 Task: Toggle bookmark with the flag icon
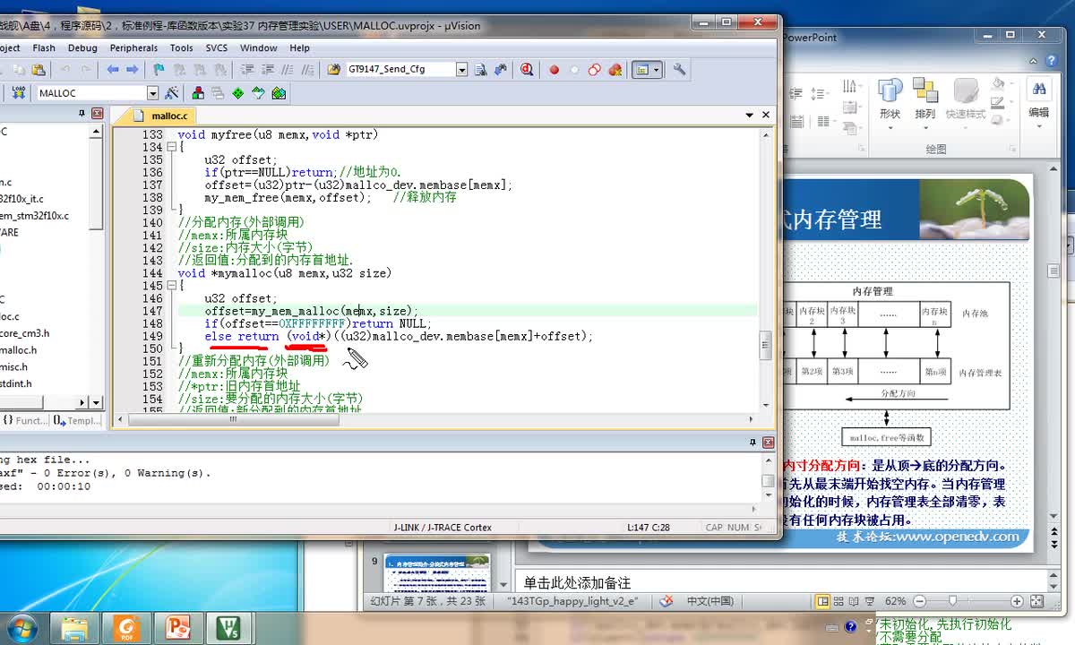pyautogui.click(x=159, y=69)
